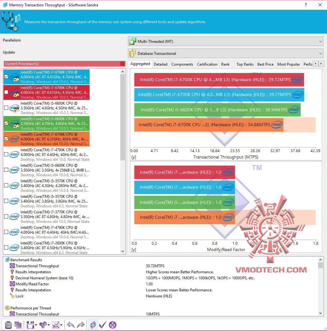Click the Lock row hand icon
Screen dimensions: 327x331
[x=12, y=296]
